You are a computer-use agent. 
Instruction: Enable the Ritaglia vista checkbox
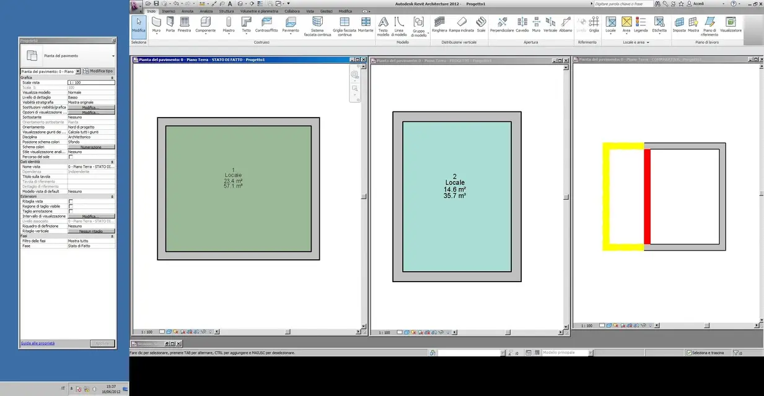tap(71, 202)
